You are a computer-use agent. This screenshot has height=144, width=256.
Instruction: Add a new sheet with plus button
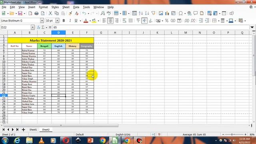click(23, 130)
